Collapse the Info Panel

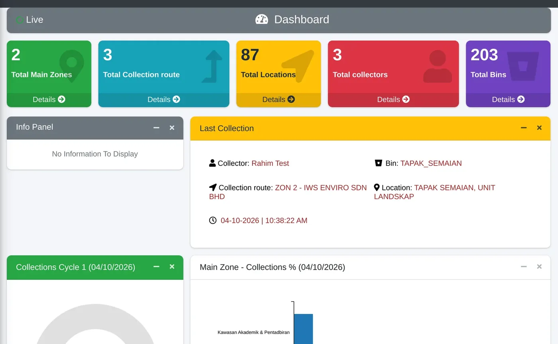(x=156, y=128)
